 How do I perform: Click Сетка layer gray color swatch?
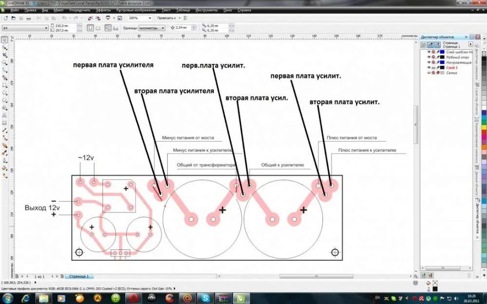(442, 73)
